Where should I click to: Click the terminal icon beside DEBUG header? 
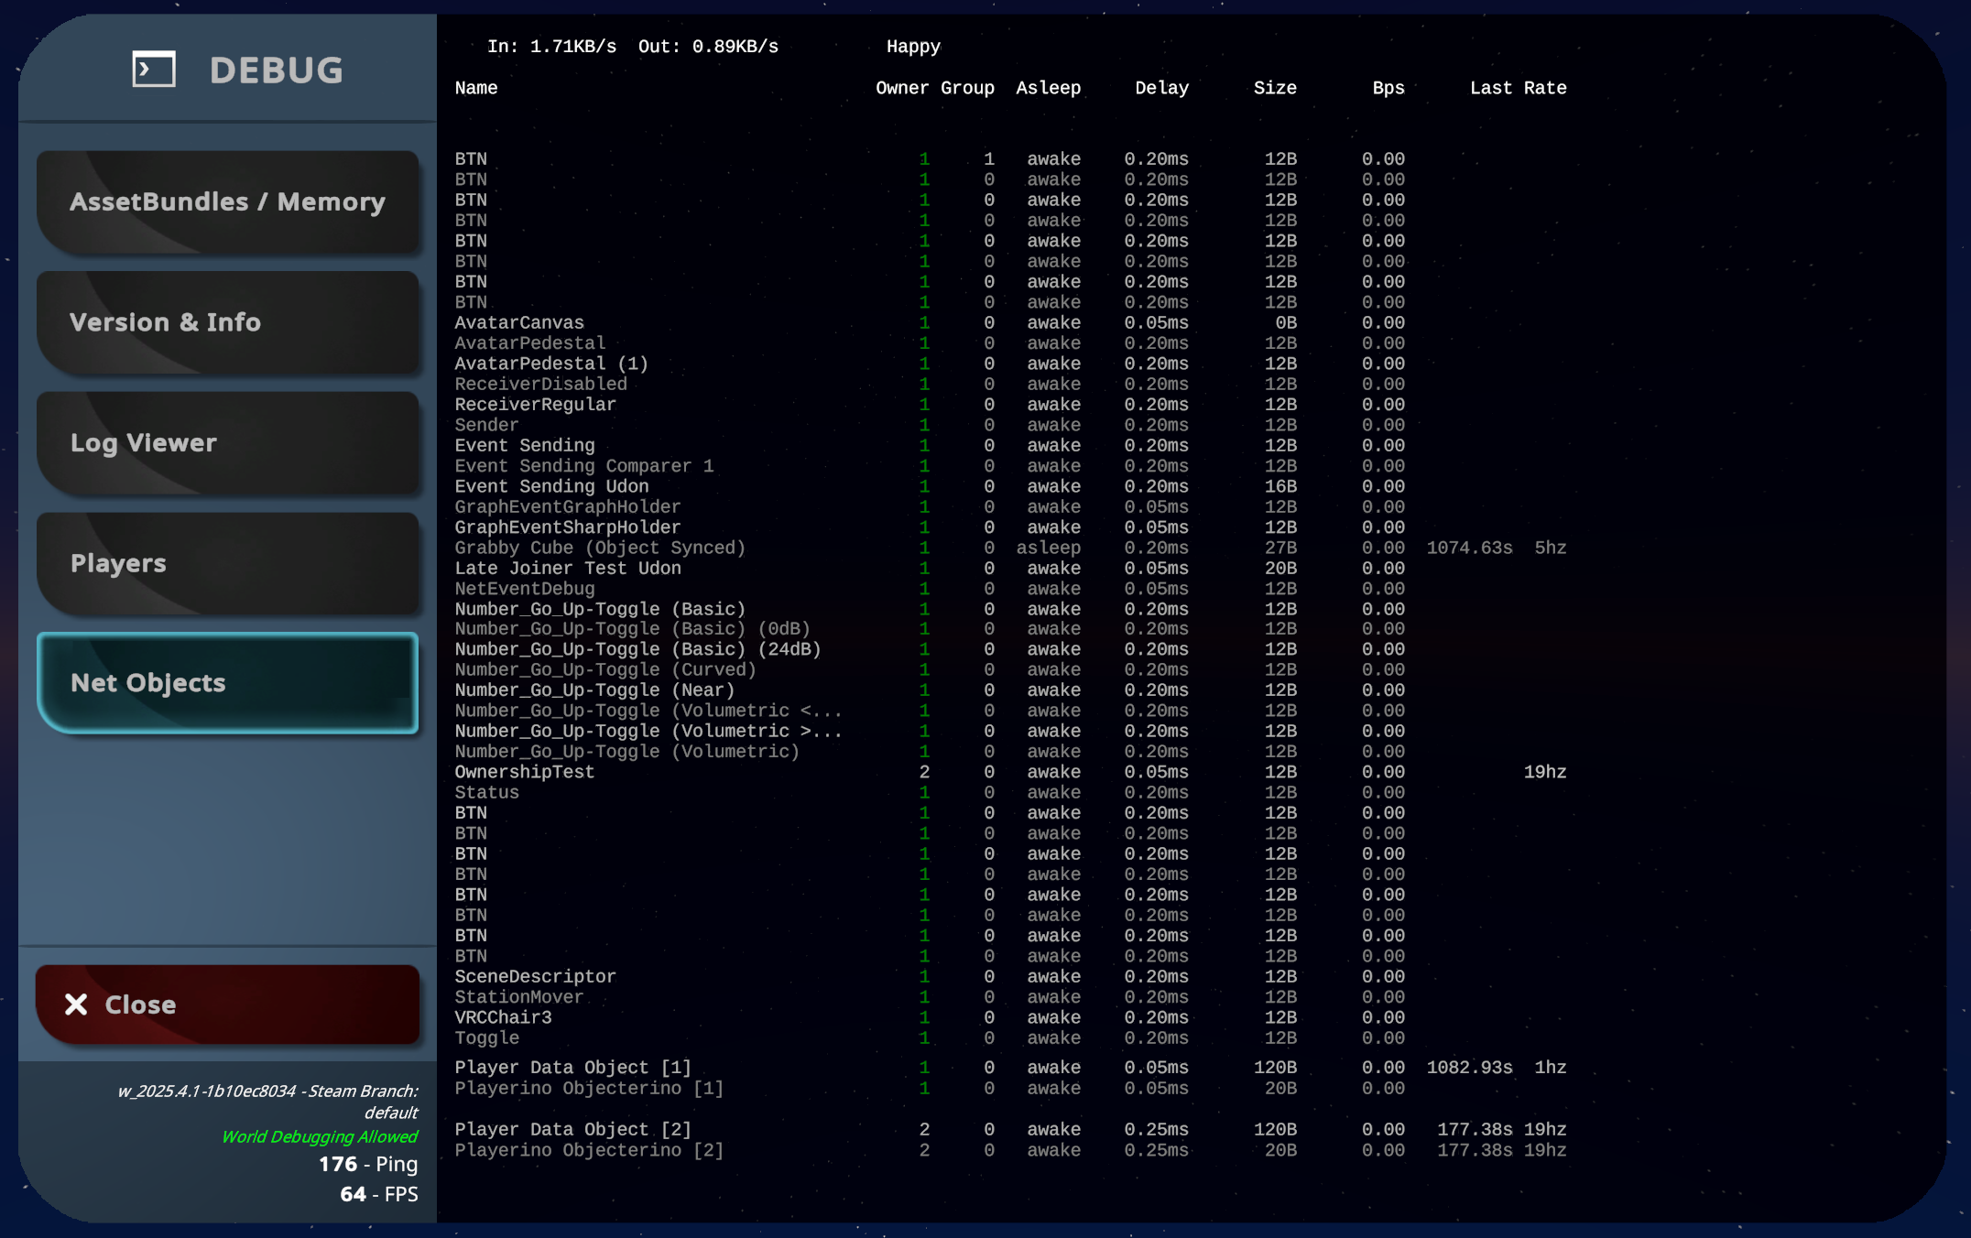pyautogui.click(x=152, y=69)
